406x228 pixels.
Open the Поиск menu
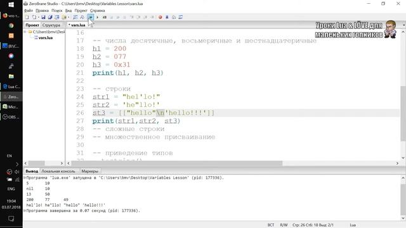click(x=57, y=11)
